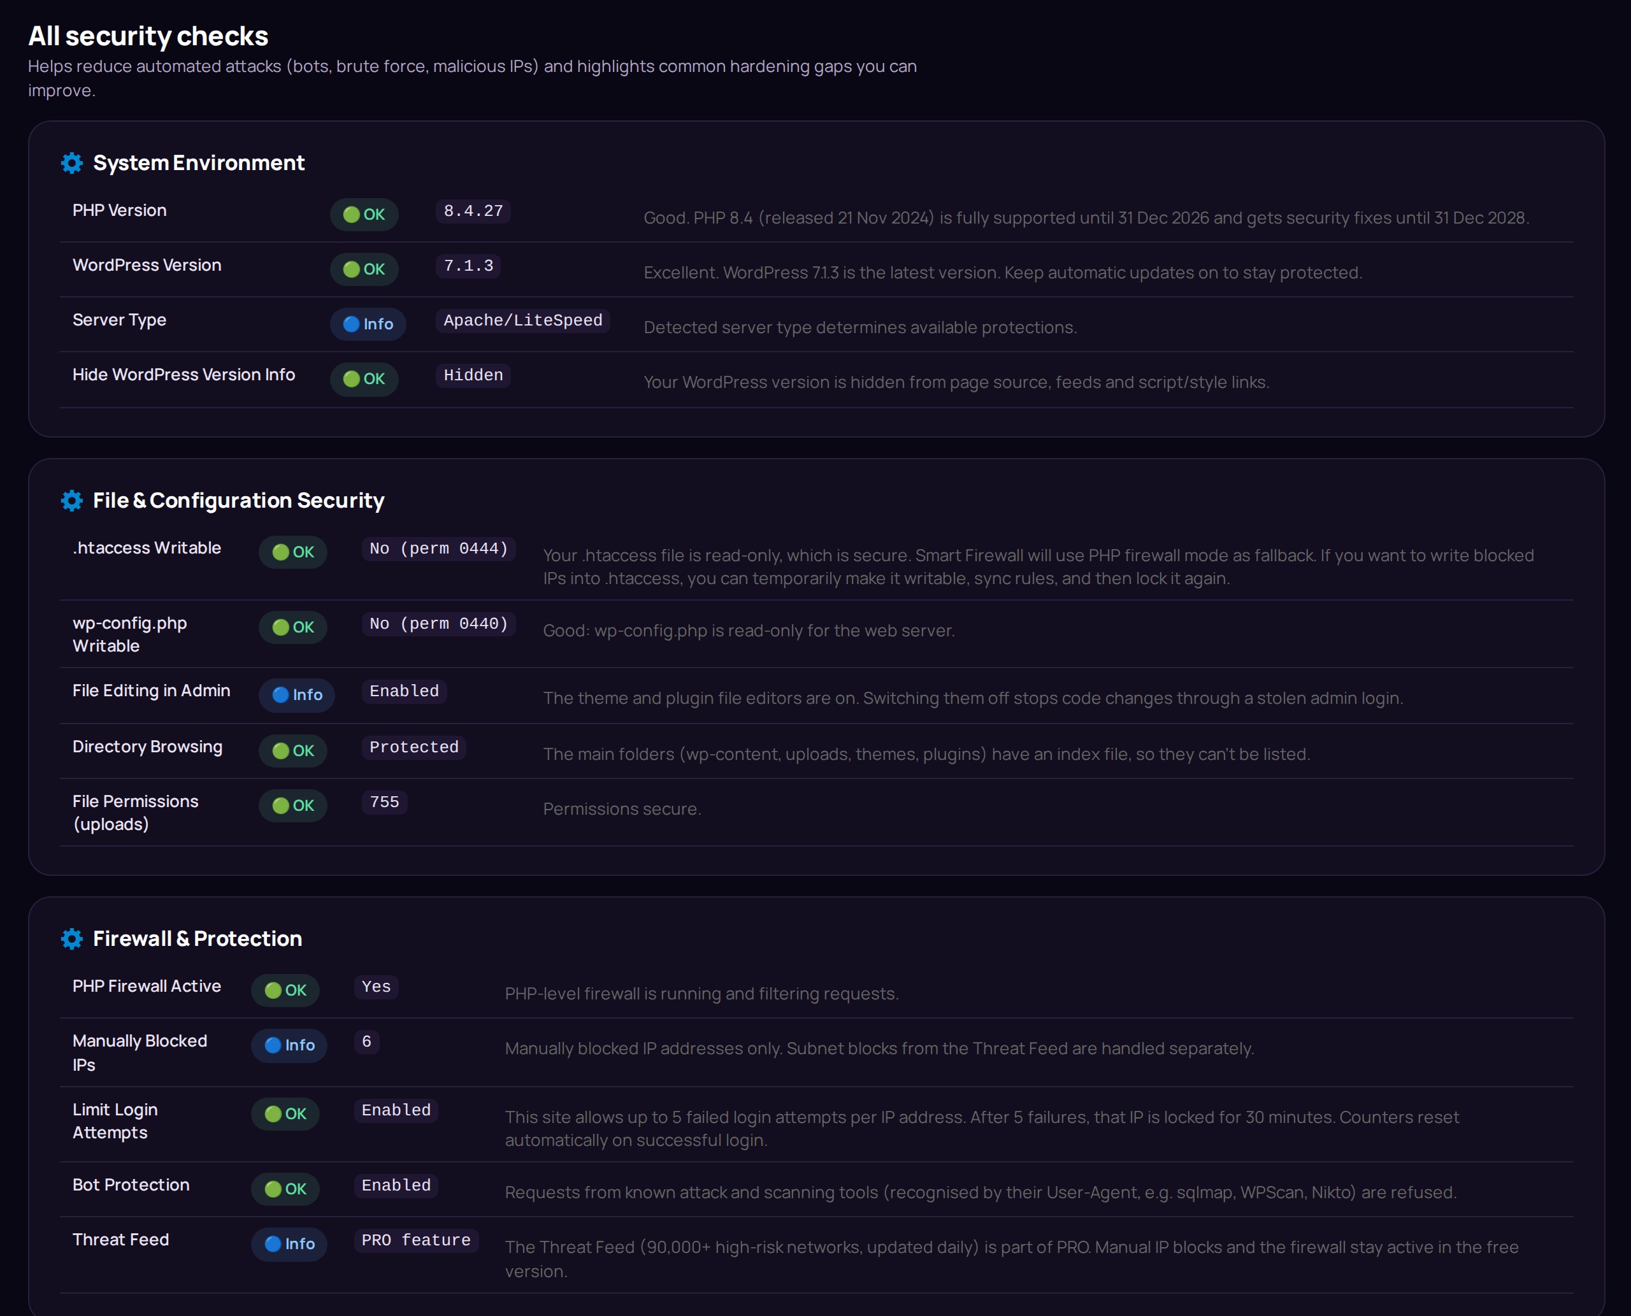The image size is (1631, 1316).
Task: Select the PHP version value 8.4.27
Action: [473, 211]
